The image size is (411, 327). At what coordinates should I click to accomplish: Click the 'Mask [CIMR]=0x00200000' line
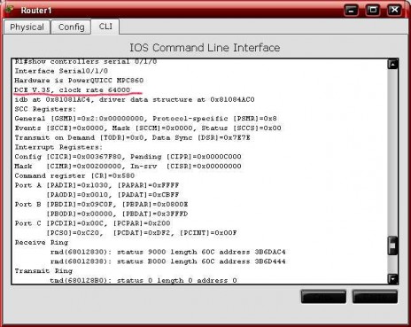[128, 166]
